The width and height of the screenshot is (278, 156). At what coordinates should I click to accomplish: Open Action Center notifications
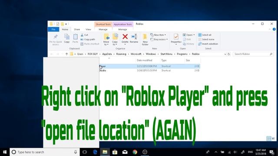(272, 152)
